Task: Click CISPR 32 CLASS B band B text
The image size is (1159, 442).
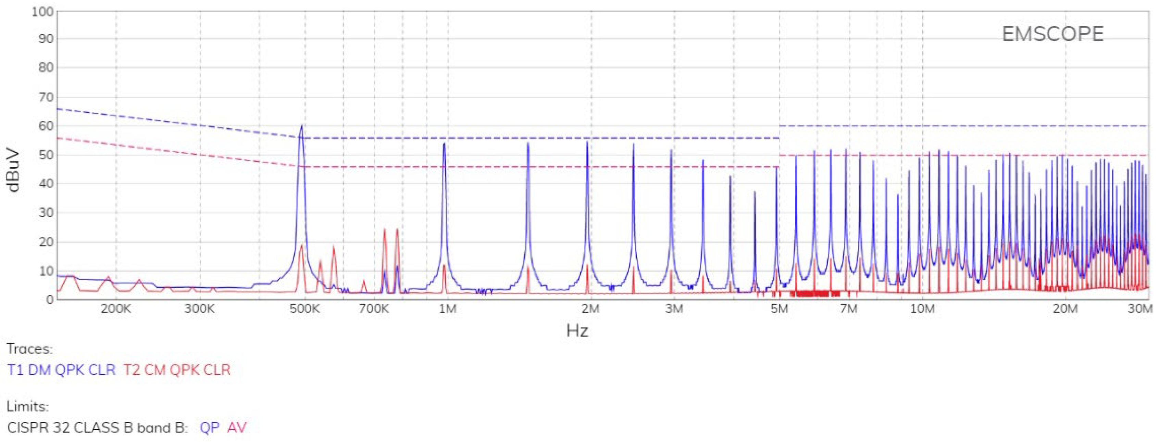Action: [x=97, y=427]
